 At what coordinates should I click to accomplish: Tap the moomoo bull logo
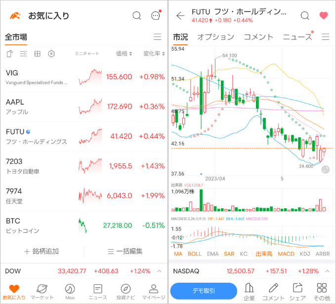click(15, 16)
